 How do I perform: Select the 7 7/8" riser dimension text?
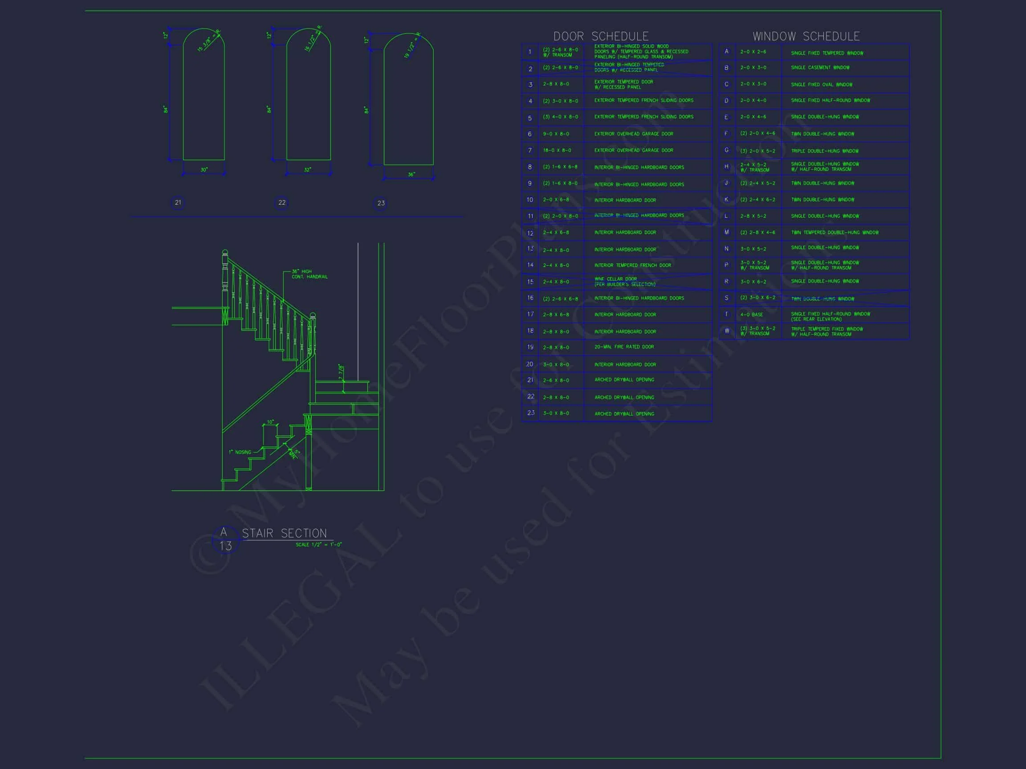pyautogui.click(x=341, y=372)
